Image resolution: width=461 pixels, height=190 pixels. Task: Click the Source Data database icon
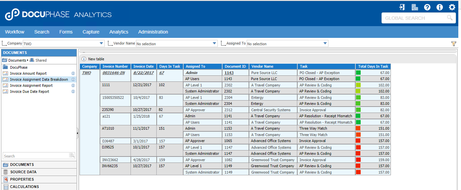[x=5, y=172]
